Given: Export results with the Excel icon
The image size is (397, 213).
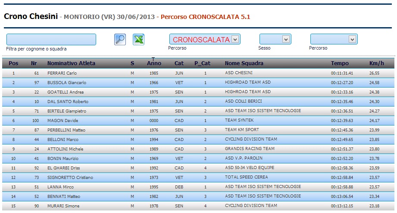Looking at the screenshot, I should [x=138, y=40].
